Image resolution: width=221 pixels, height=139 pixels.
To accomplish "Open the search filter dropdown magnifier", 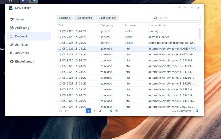I will tap(156, 18).
